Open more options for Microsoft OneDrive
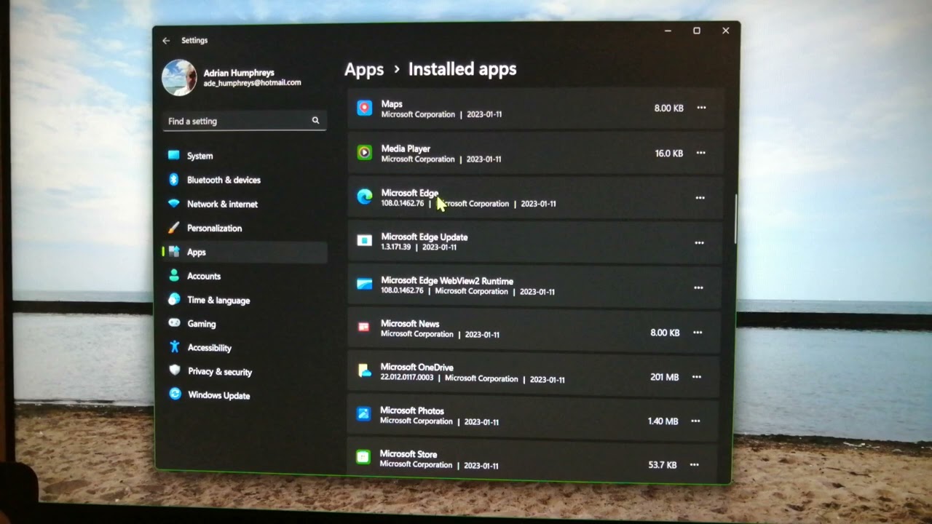This screenshot has height=524, width=932. [696, 377]
